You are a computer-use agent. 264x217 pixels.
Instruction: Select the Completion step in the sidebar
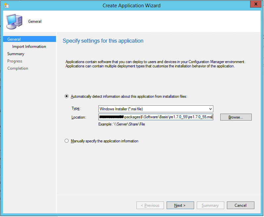click(18, 68)
